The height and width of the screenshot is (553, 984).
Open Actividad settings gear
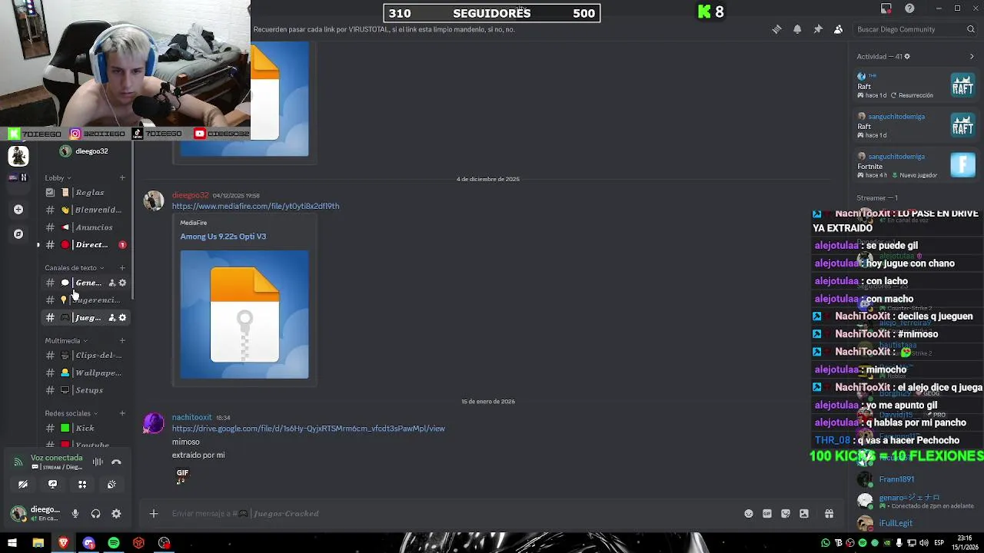(907, 56)
